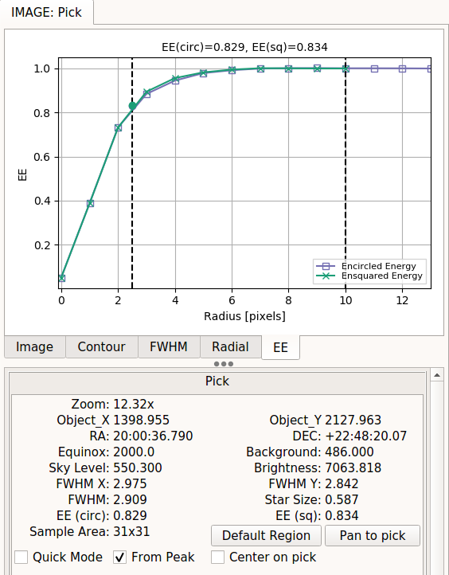Click the data point marker at radius 1
The height and width of the screenshot is (575, 449).
(x=90, y=204)
